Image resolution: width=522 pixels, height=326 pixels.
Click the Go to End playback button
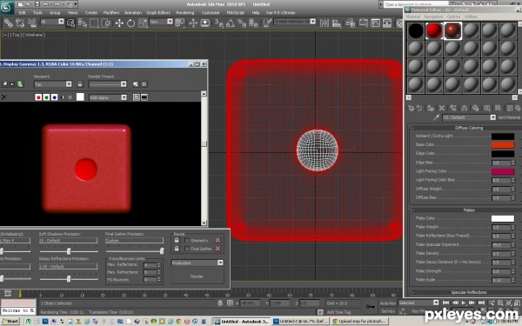pos(481,303)
